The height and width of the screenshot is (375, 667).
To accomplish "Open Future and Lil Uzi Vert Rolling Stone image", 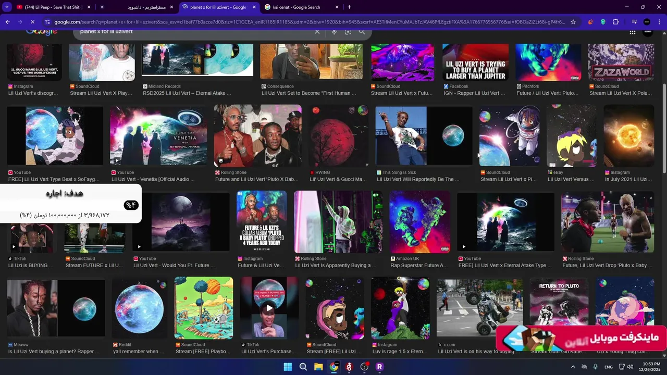I will [257, 135].
